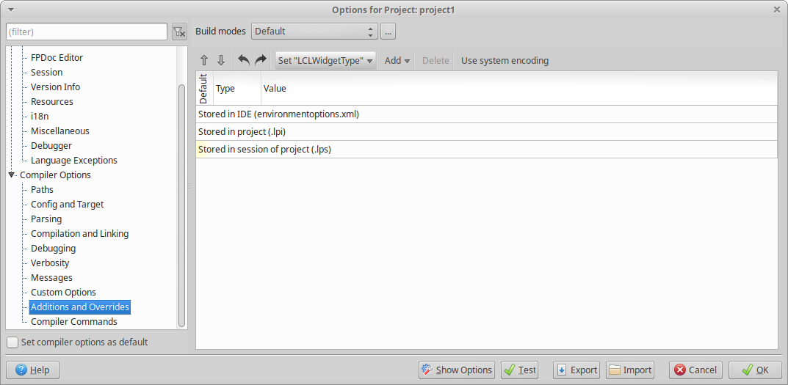This screenshot has width=788, height=385.
Task: Click the Help button
Action: (x=32, y=370)
